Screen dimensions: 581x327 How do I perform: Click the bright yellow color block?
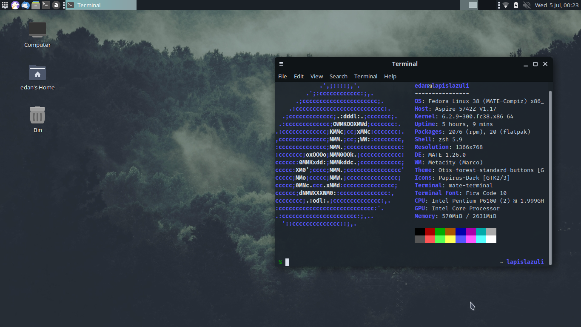(x=450, y=239)
